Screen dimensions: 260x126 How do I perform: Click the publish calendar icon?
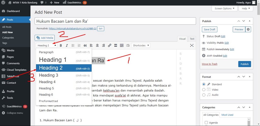pos(204,49)
